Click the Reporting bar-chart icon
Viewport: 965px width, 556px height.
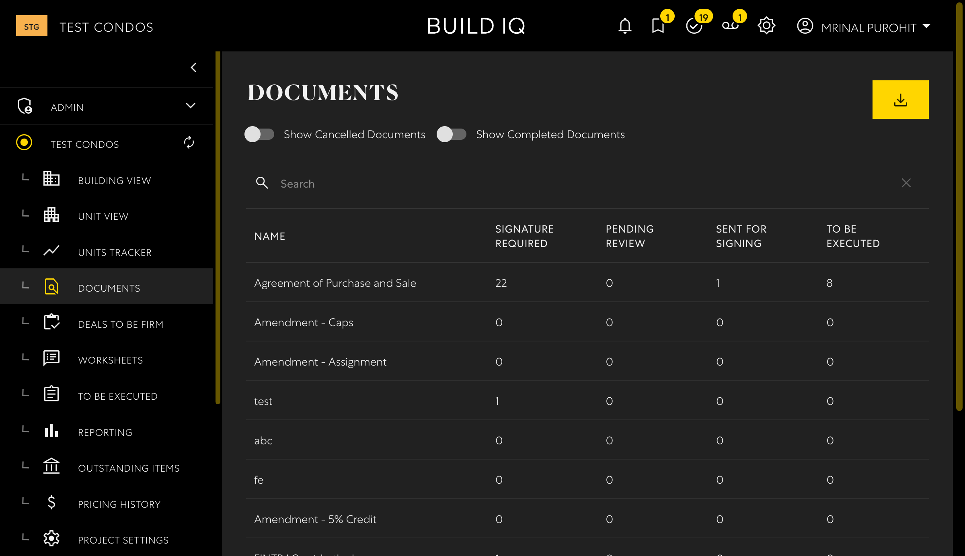coord(51,430)
